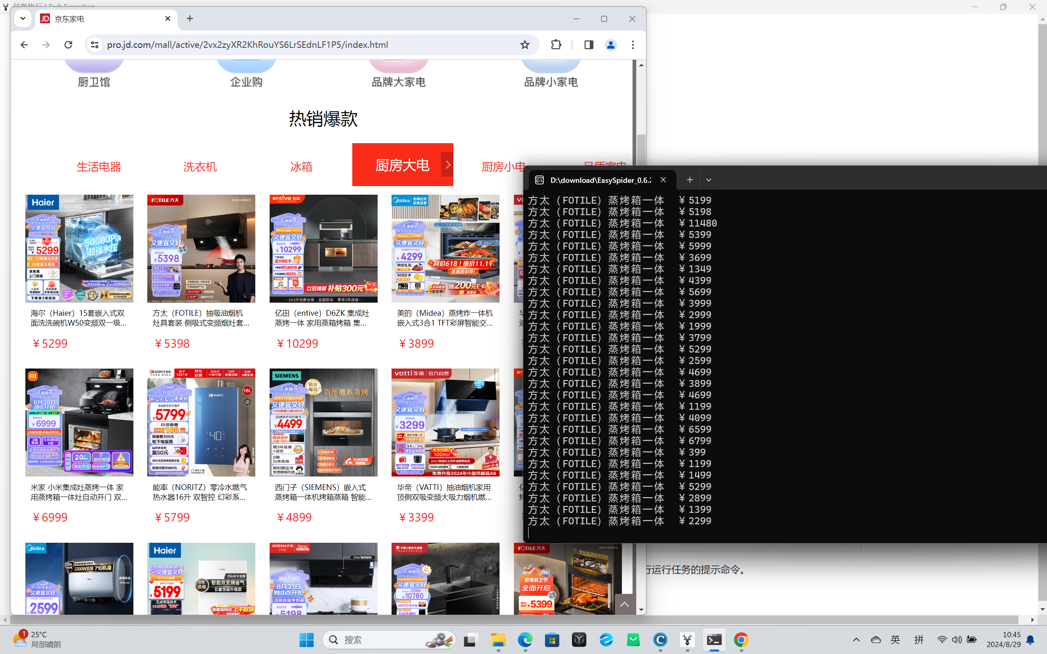Open terminal profile dropdown chevron
1047x654 pixels.
pyautogui.click(x=709, y=180)
